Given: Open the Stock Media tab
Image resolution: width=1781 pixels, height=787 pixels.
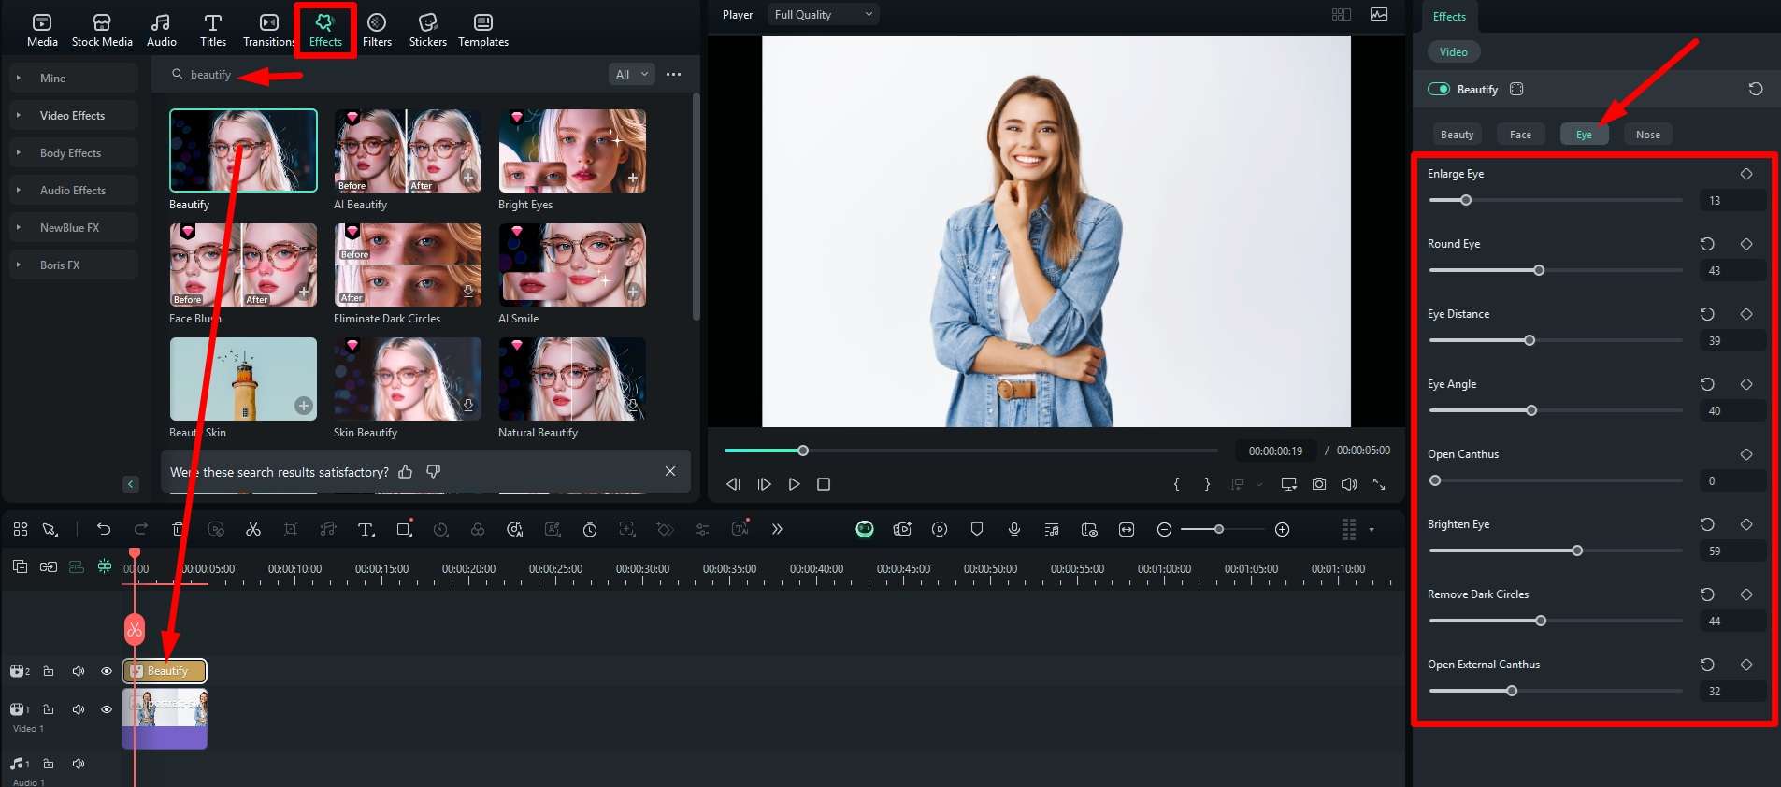Looking at the screenshot, I should [x=102, y=30].
